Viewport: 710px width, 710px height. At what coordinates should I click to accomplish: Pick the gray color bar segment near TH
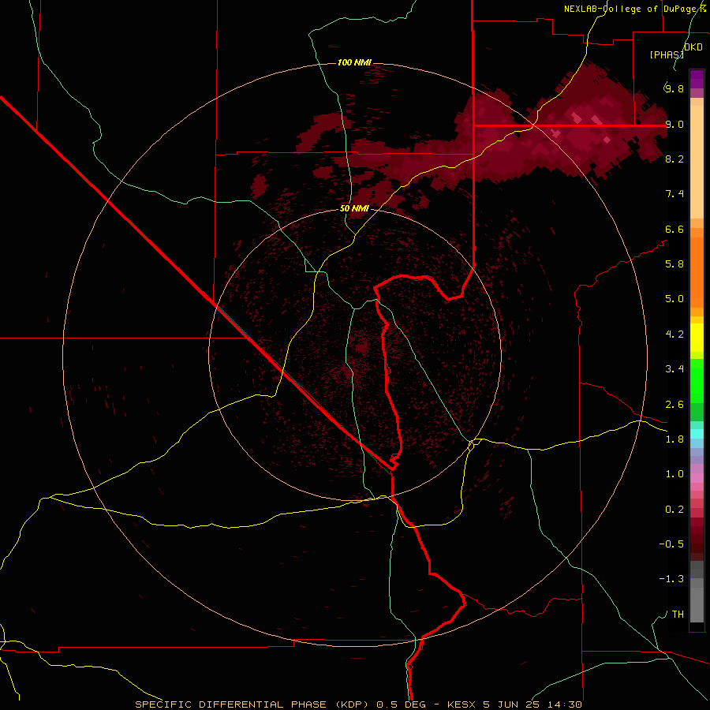click(x=697, y=604)
